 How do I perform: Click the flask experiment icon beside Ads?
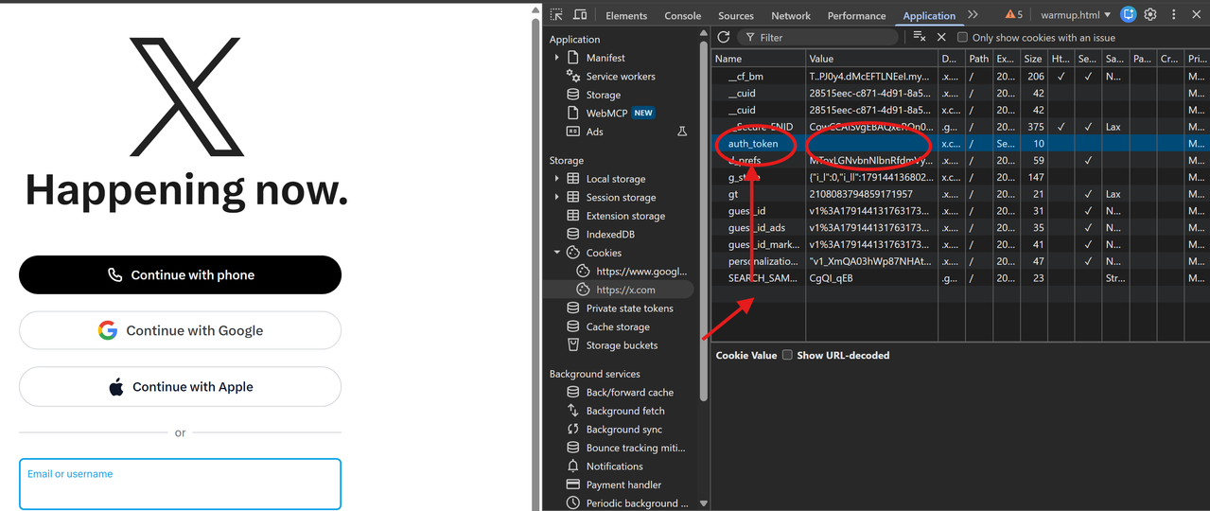tap(682, 132)
